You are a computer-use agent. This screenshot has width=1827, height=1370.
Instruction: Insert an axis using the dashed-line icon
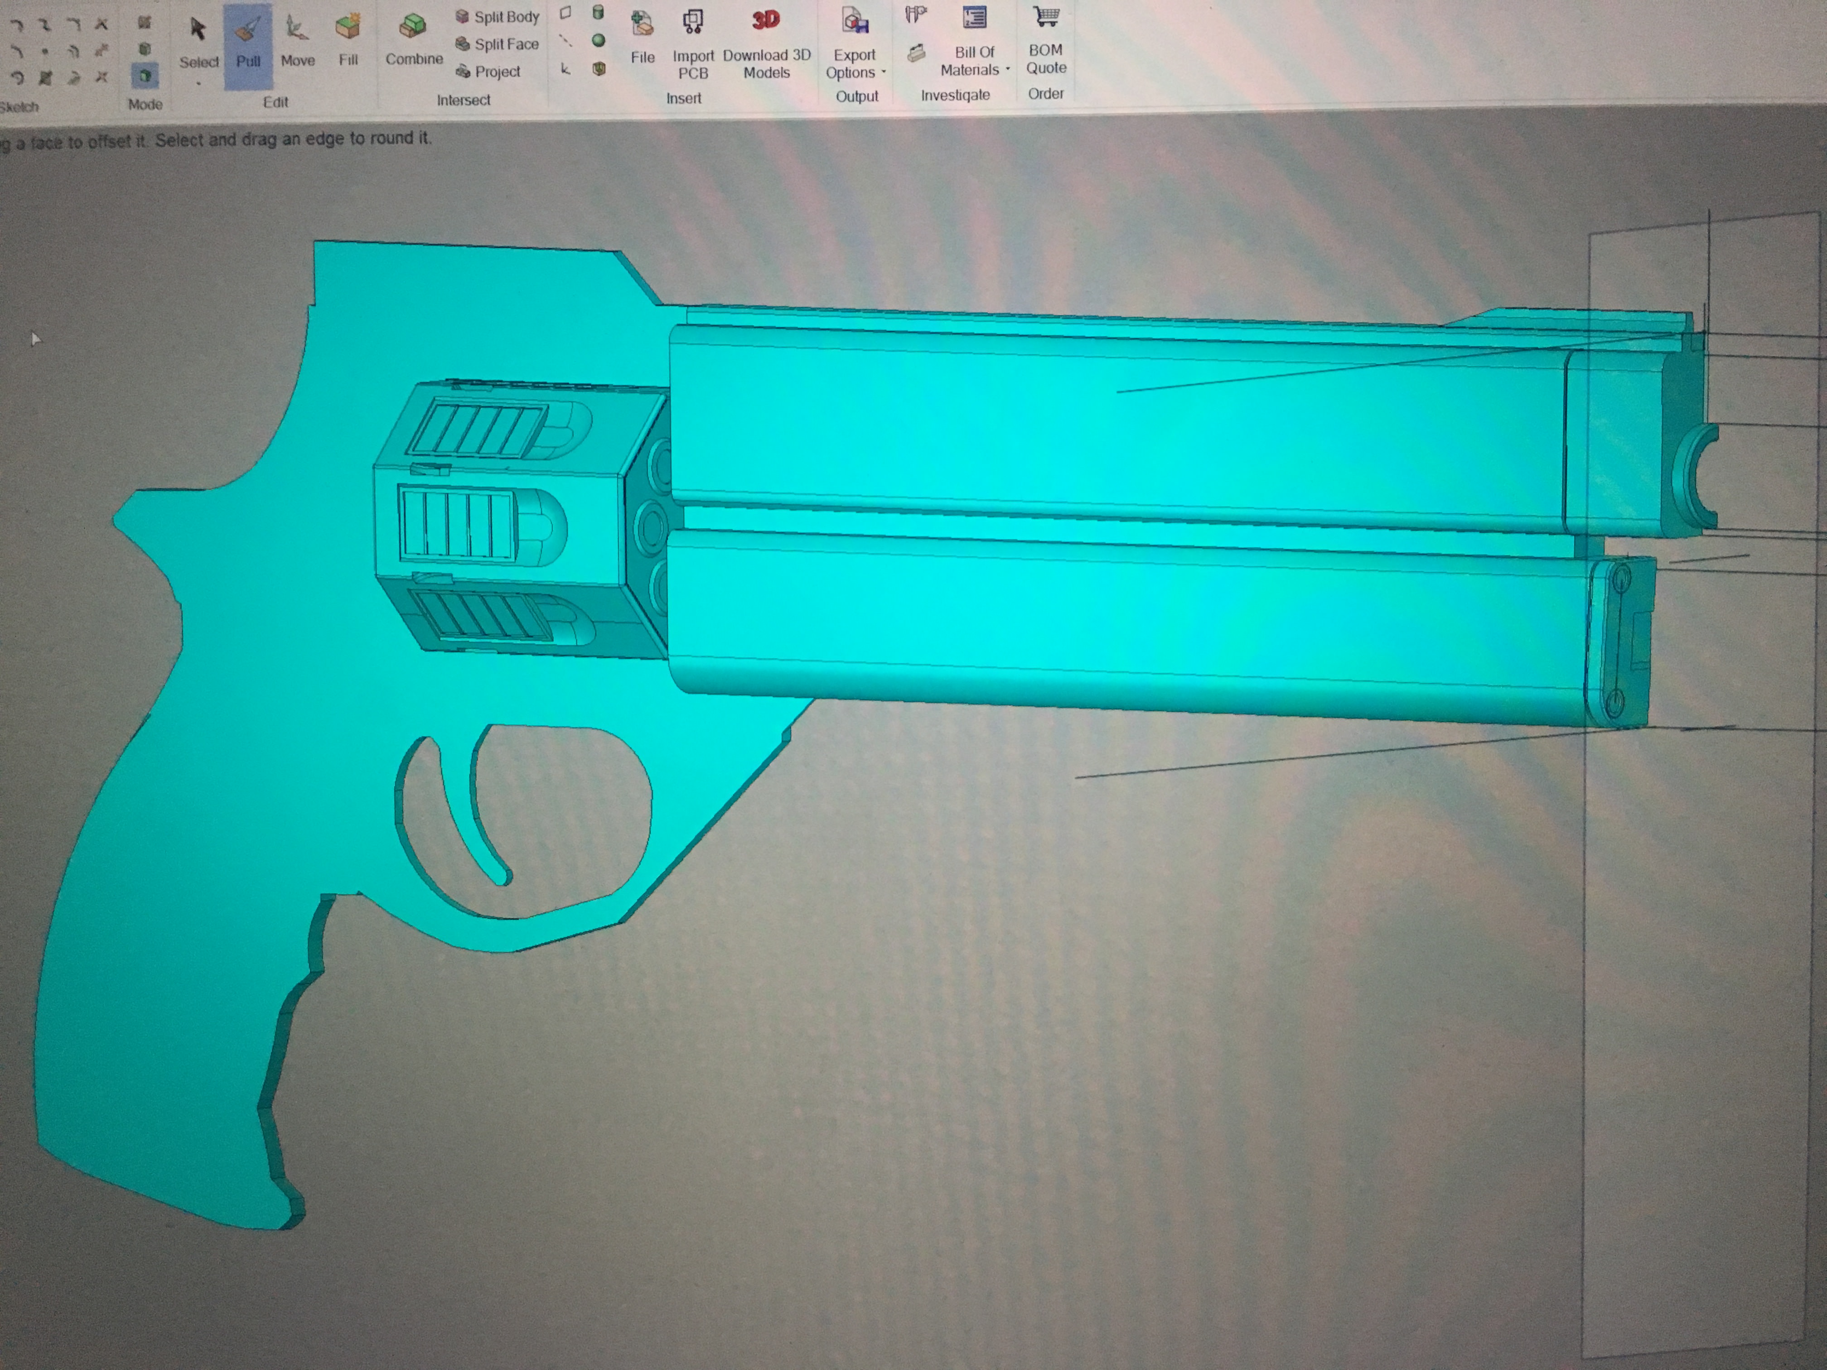tap(566, 40)
